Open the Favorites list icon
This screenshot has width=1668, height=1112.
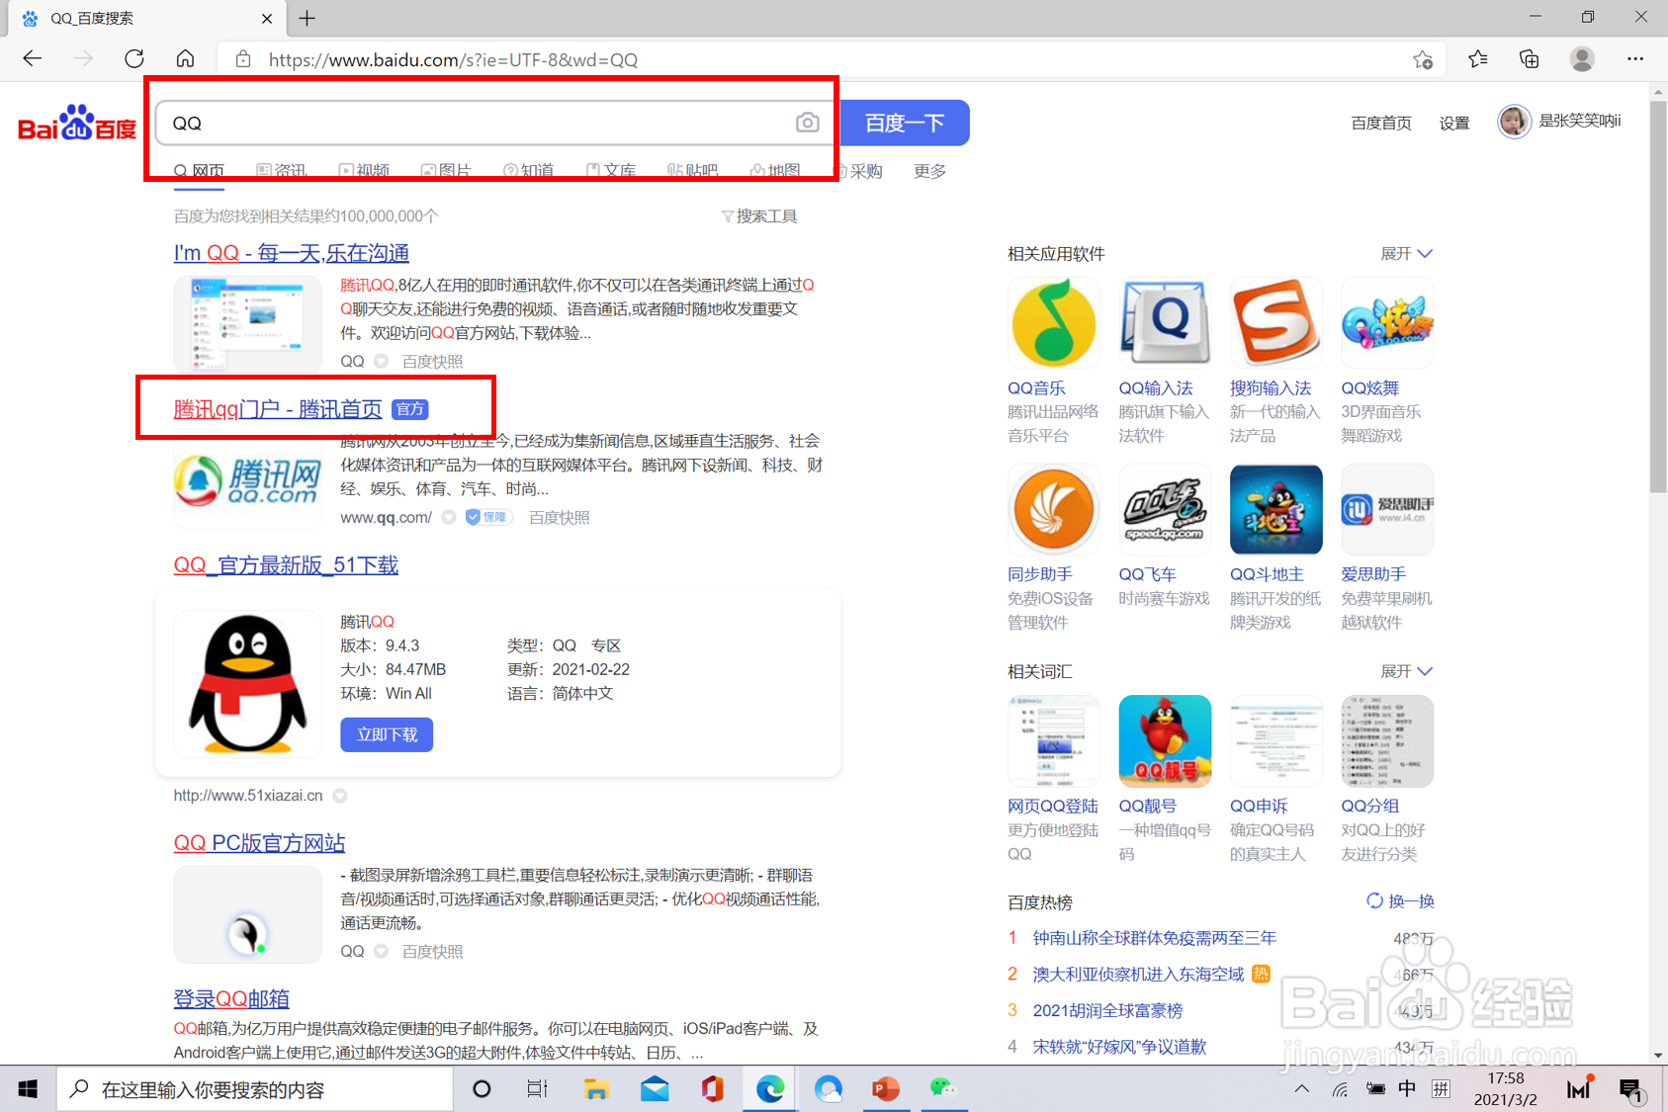1478,59
